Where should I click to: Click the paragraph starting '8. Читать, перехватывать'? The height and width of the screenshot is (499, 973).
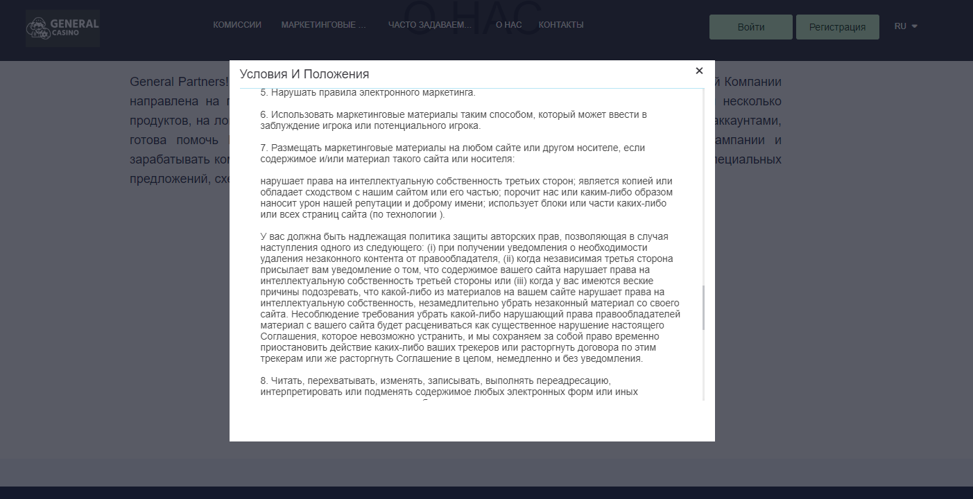(449, 386)
